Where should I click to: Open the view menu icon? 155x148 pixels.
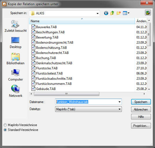pyautogui.click(x=126, y=13)
